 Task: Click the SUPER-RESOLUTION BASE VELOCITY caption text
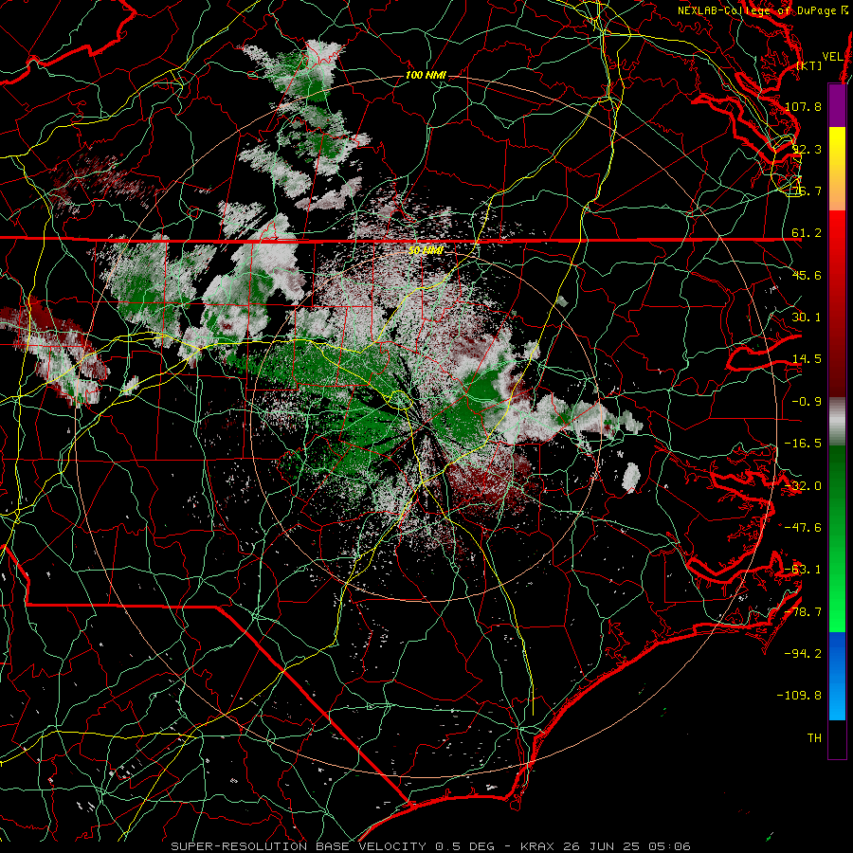(x=299, y=846)
